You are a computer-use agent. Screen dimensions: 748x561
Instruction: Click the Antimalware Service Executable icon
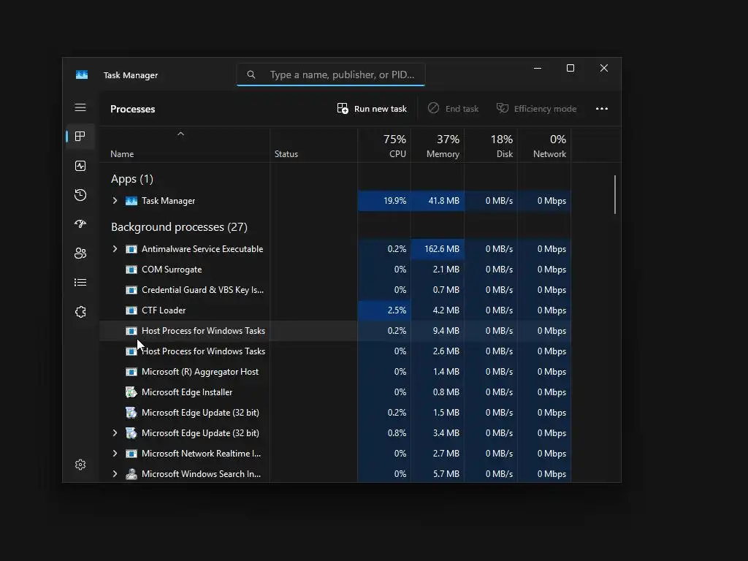click(131, 249)
